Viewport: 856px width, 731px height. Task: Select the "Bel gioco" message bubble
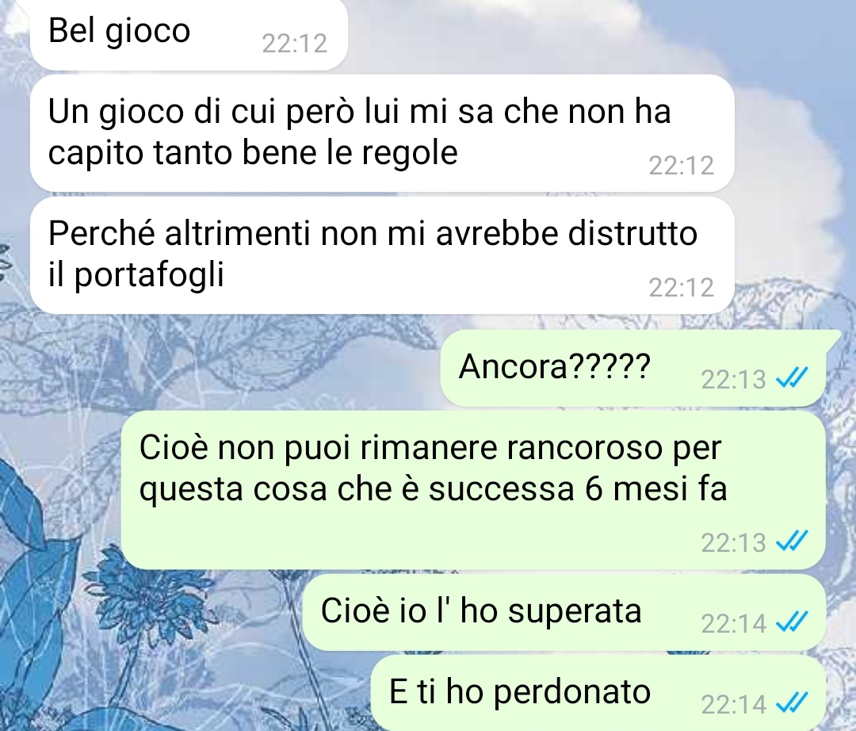pyautogui.click(x=189, y=34)
